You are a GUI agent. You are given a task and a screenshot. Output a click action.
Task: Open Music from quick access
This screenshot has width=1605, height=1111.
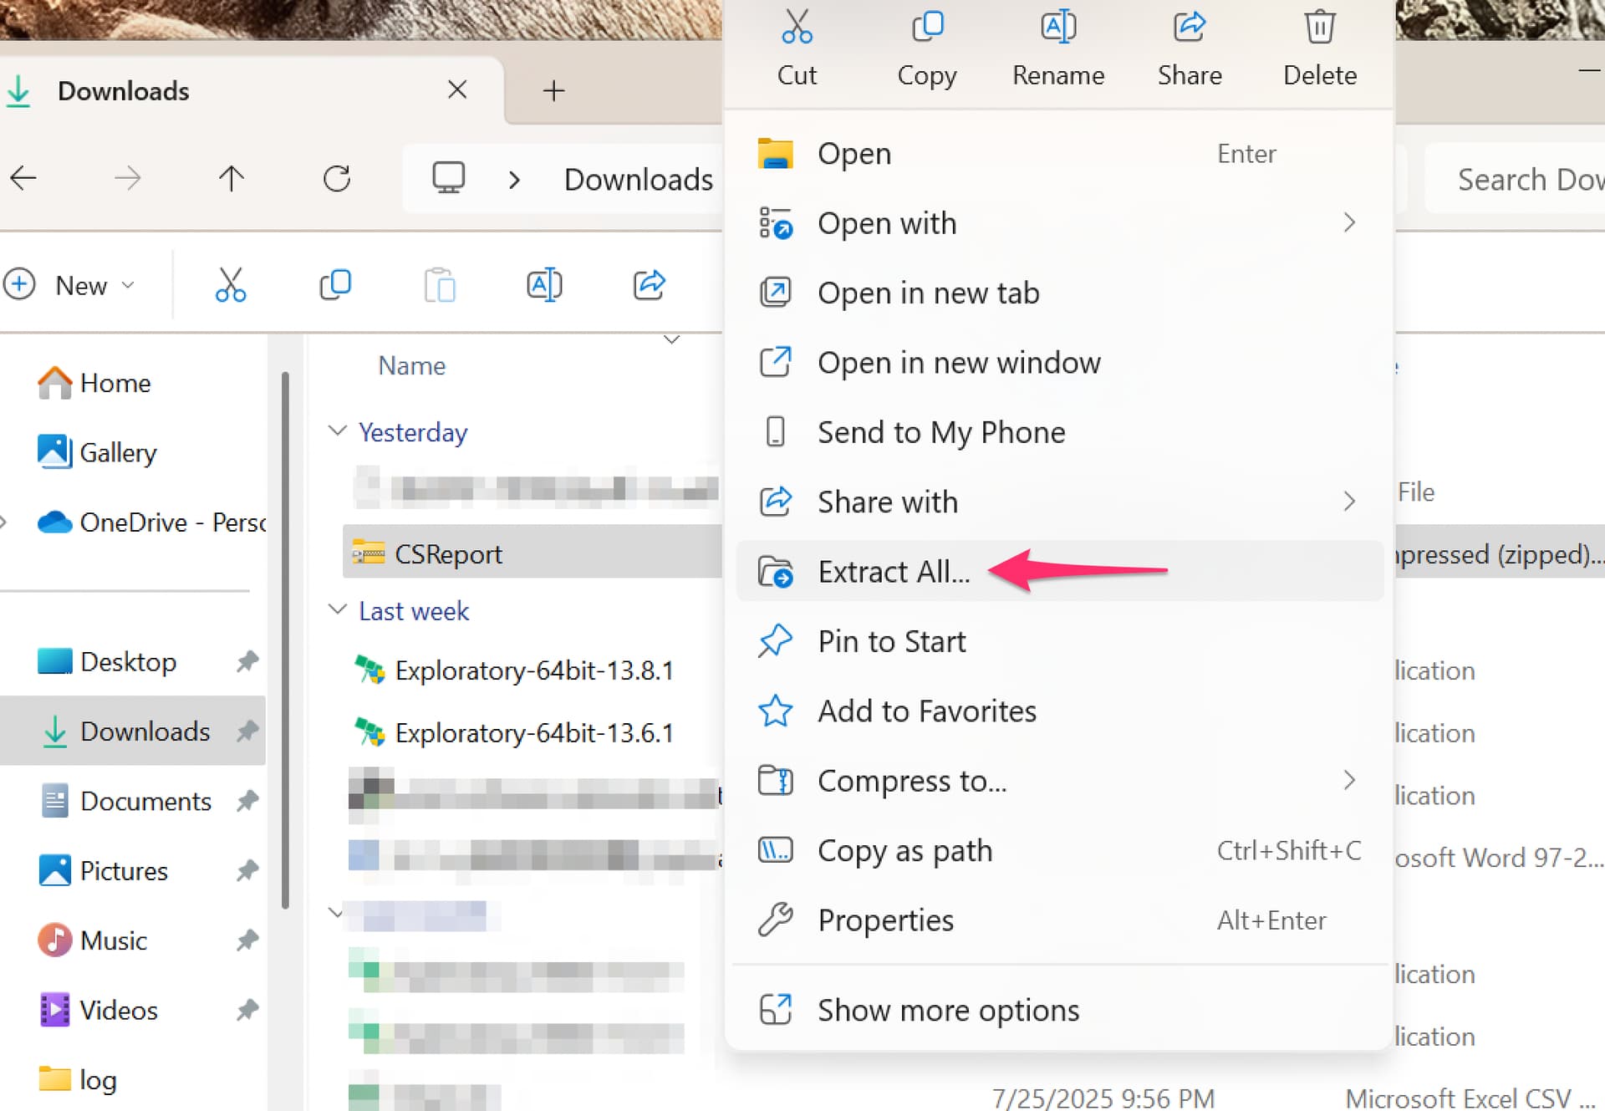93,940
